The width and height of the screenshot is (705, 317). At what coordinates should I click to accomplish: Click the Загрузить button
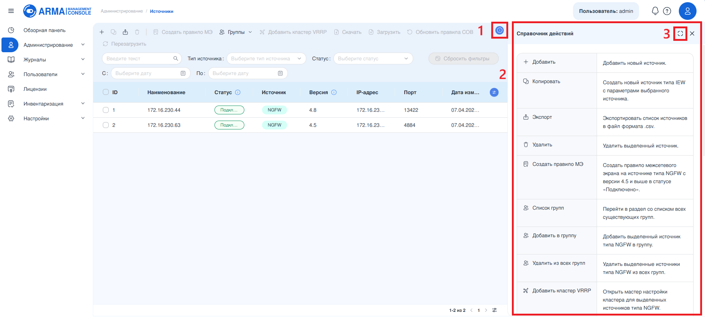(x=384, y=32)
